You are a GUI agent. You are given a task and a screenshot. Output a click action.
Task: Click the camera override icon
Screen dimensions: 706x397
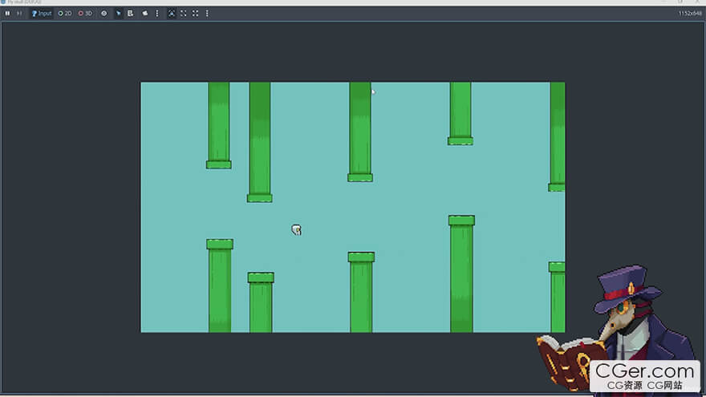tap(145, 14)
